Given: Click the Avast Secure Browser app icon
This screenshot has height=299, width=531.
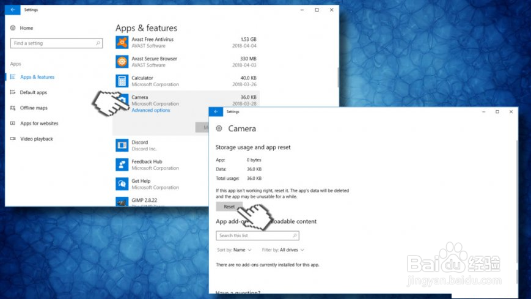Looking at the screenshot, I should pos(122,62).
